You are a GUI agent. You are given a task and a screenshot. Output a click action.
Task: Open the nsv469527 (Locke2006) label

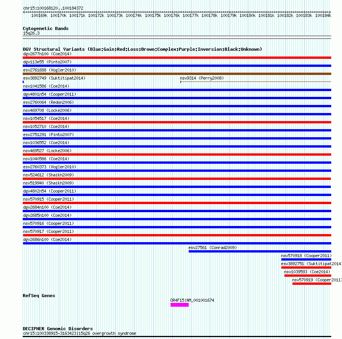tap(47, 151)
